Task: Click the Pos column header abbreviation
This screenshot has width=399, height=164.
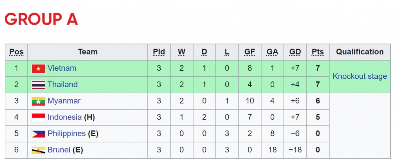Action: pos(16,52)
